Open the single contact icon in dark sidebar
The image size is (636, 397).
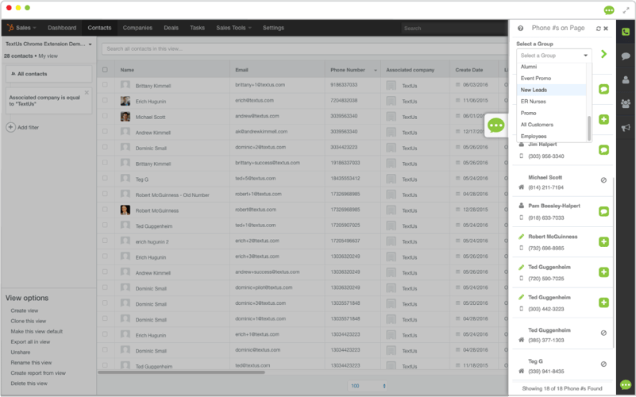626,79
